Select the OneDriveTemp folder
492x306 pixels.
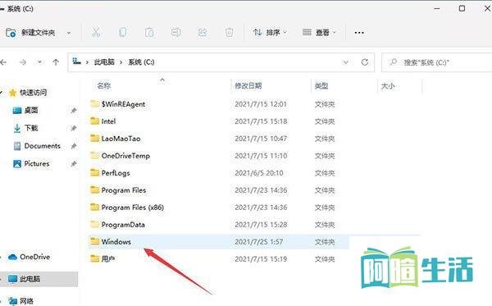tap(125, 156)
